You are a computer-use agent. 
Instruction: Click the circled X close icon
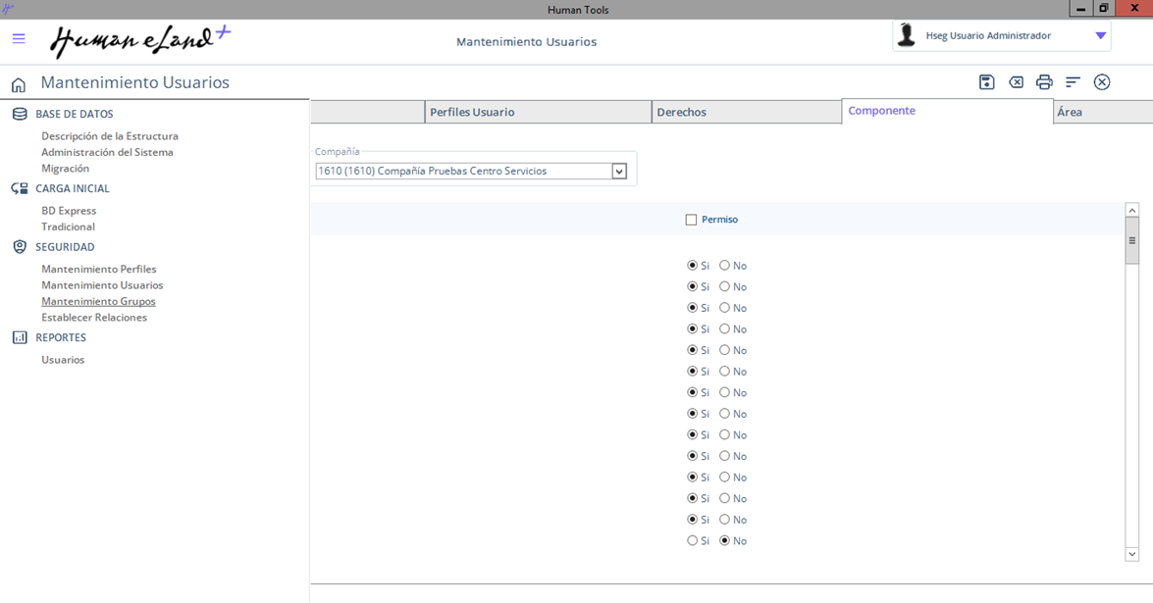(x=1102, y=82)
